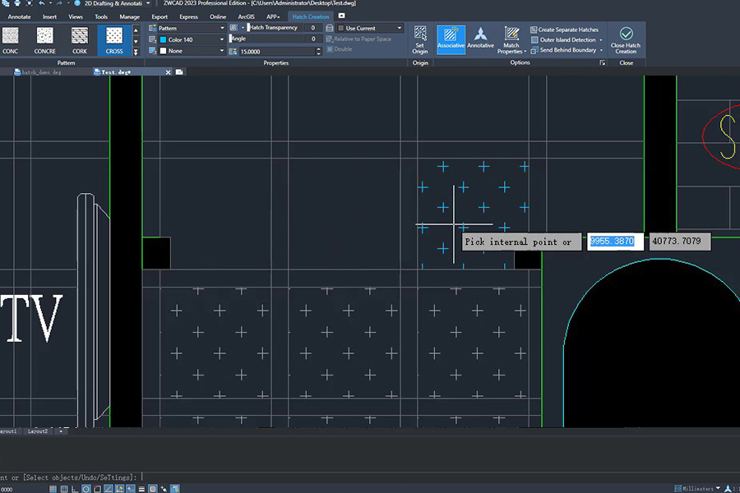Toggle polar tracking in status bar
This screenshot has height=493, width=740.
pyautogui.click(x=86, y=489)
